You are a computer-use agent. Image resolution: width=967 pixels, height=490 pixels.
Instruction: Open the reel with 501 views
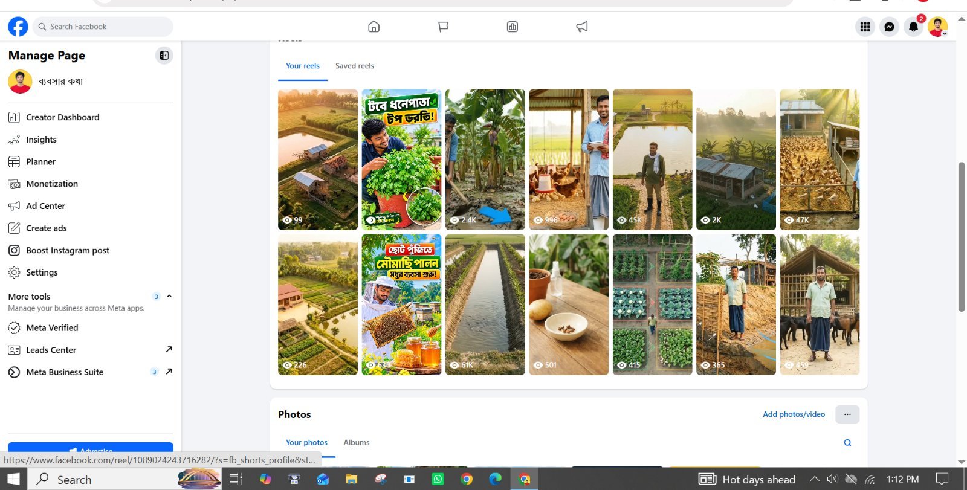pos(569,305)
